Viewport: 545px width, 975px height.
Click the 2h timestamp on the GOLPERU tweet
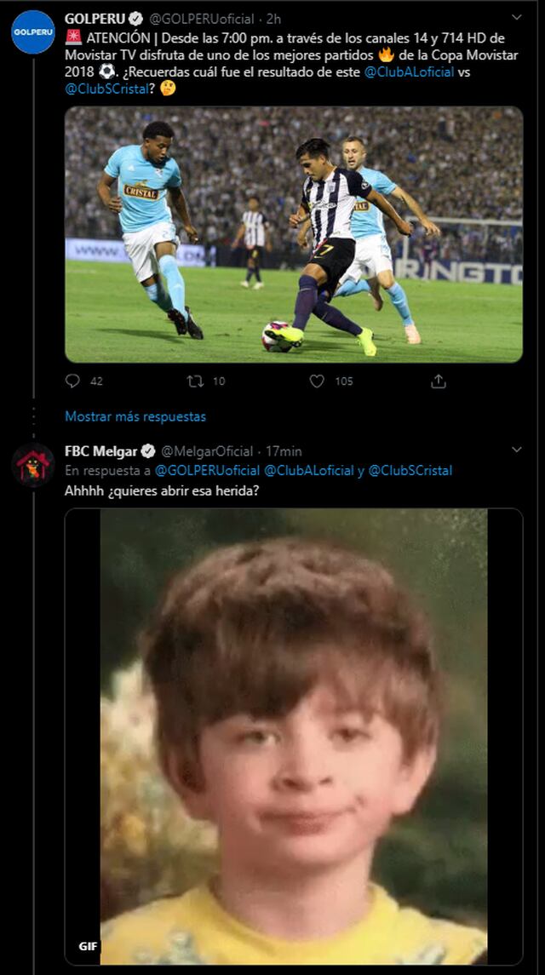click(x=273, y=18)
